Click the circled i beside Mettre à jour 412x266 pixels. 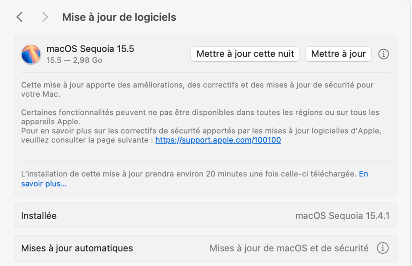[x=383, y=54]
